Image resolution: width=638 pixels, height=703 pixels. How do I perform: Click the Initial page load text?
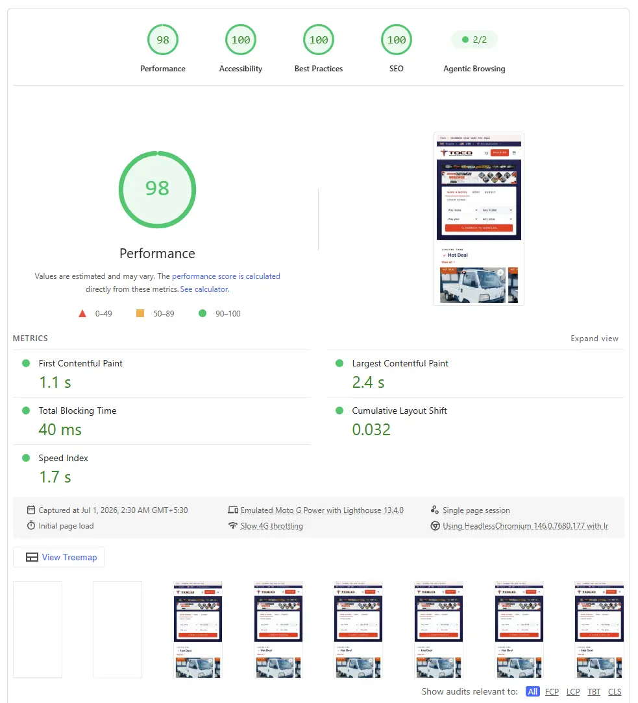click(66, 525)
